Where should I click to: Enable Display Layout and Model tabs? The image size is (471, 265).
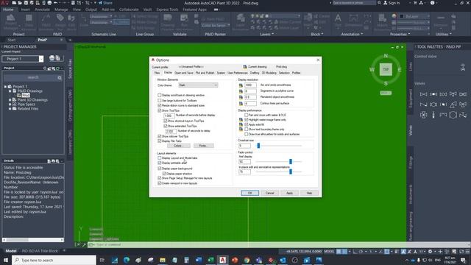pyautogui.click(x=160, y=158)
